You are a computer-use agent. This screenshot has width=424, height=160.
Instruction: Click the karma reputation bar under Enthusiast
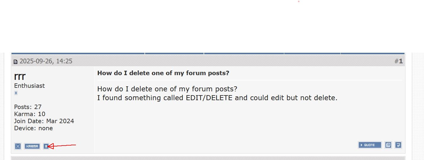click(x=16, y=93)
